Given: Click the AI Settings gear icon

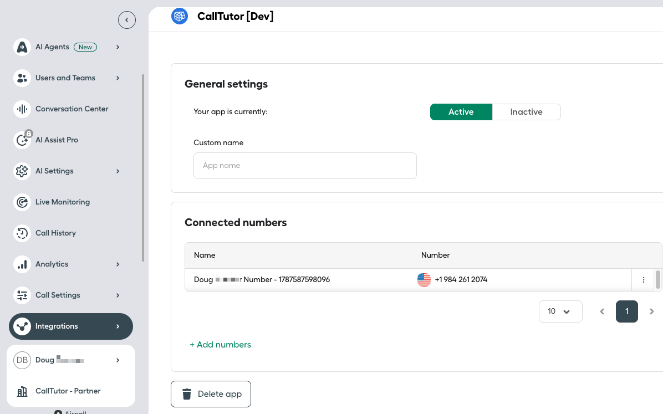Looking at the screenshot, I should tap(22, 171).
